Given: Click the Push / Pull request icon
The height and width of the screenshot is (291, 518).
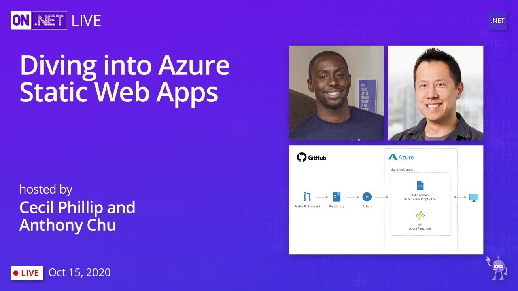Looking at the screenshot, I should tap(307, 197).
